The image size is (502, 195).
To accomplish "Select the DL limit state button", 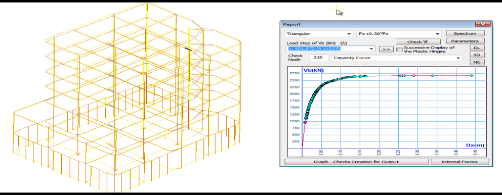I will 477,48.
